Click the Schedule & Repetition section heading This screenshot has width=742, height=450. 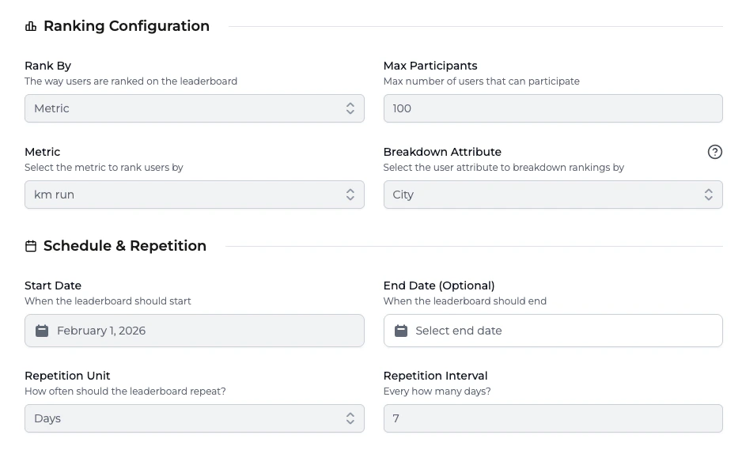[125, 246]
